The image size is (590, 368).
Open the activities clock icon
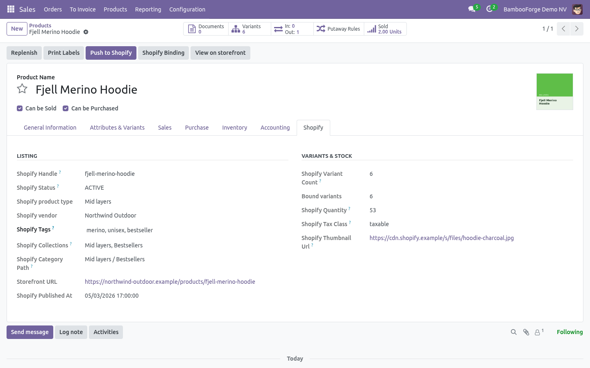(489, 9)
